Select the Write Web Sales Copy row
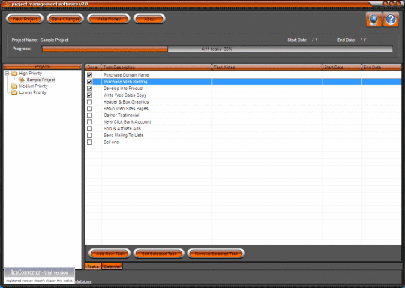 click(243, 95)
